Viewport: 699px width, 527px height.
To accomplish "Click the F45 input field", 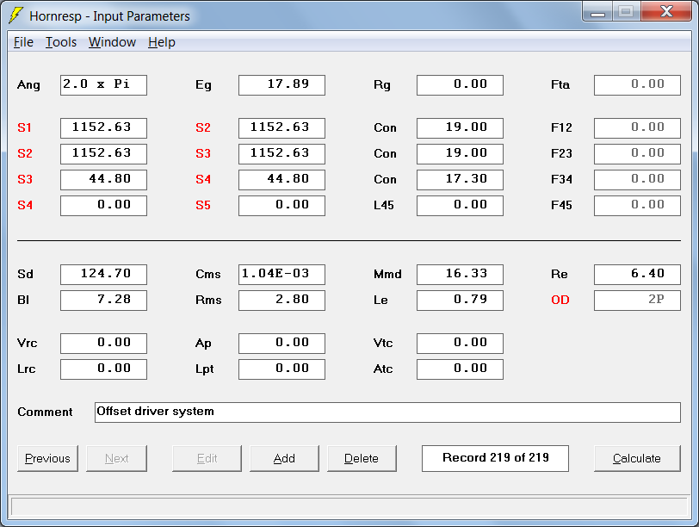I will coord(637,206).
